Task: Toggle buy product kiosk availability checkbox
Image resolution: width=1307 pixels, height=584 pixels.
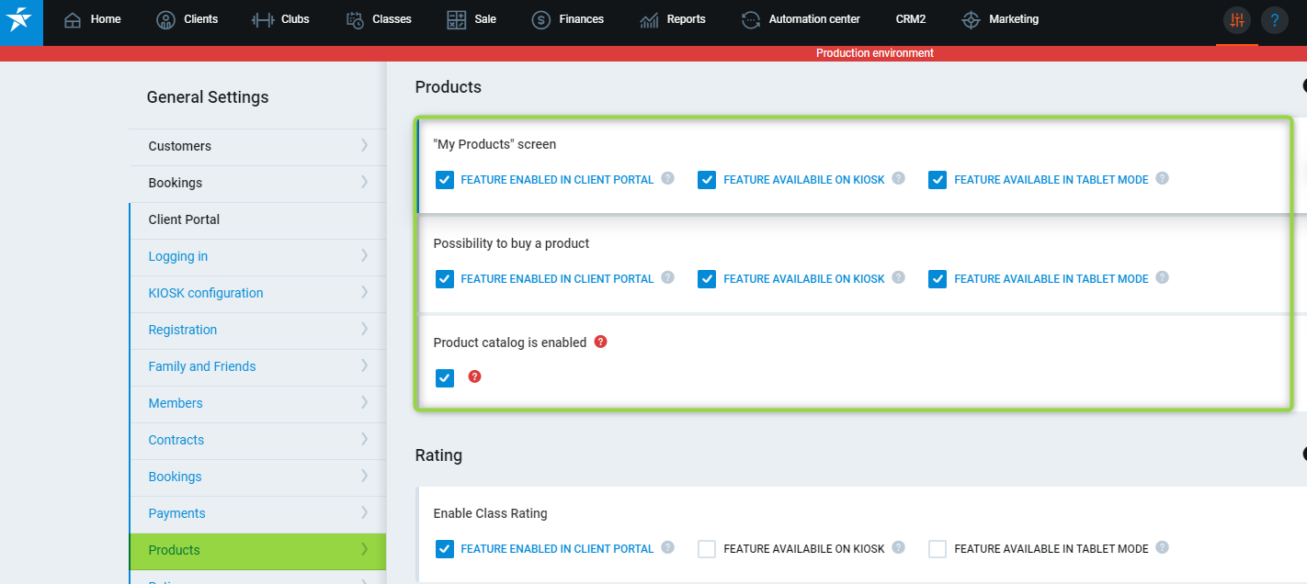Action: pos(707,279)
